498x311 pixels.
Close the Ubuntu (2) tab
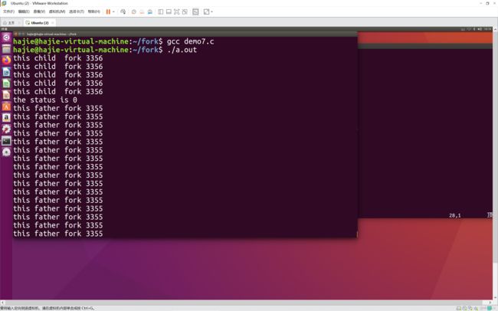[x=53, y=23]
